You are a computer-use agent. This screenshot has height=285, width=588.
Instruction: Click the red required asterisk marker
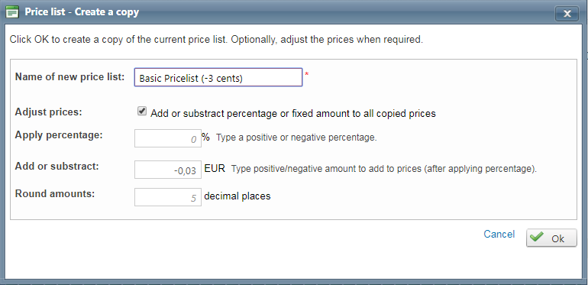[306, 75]
